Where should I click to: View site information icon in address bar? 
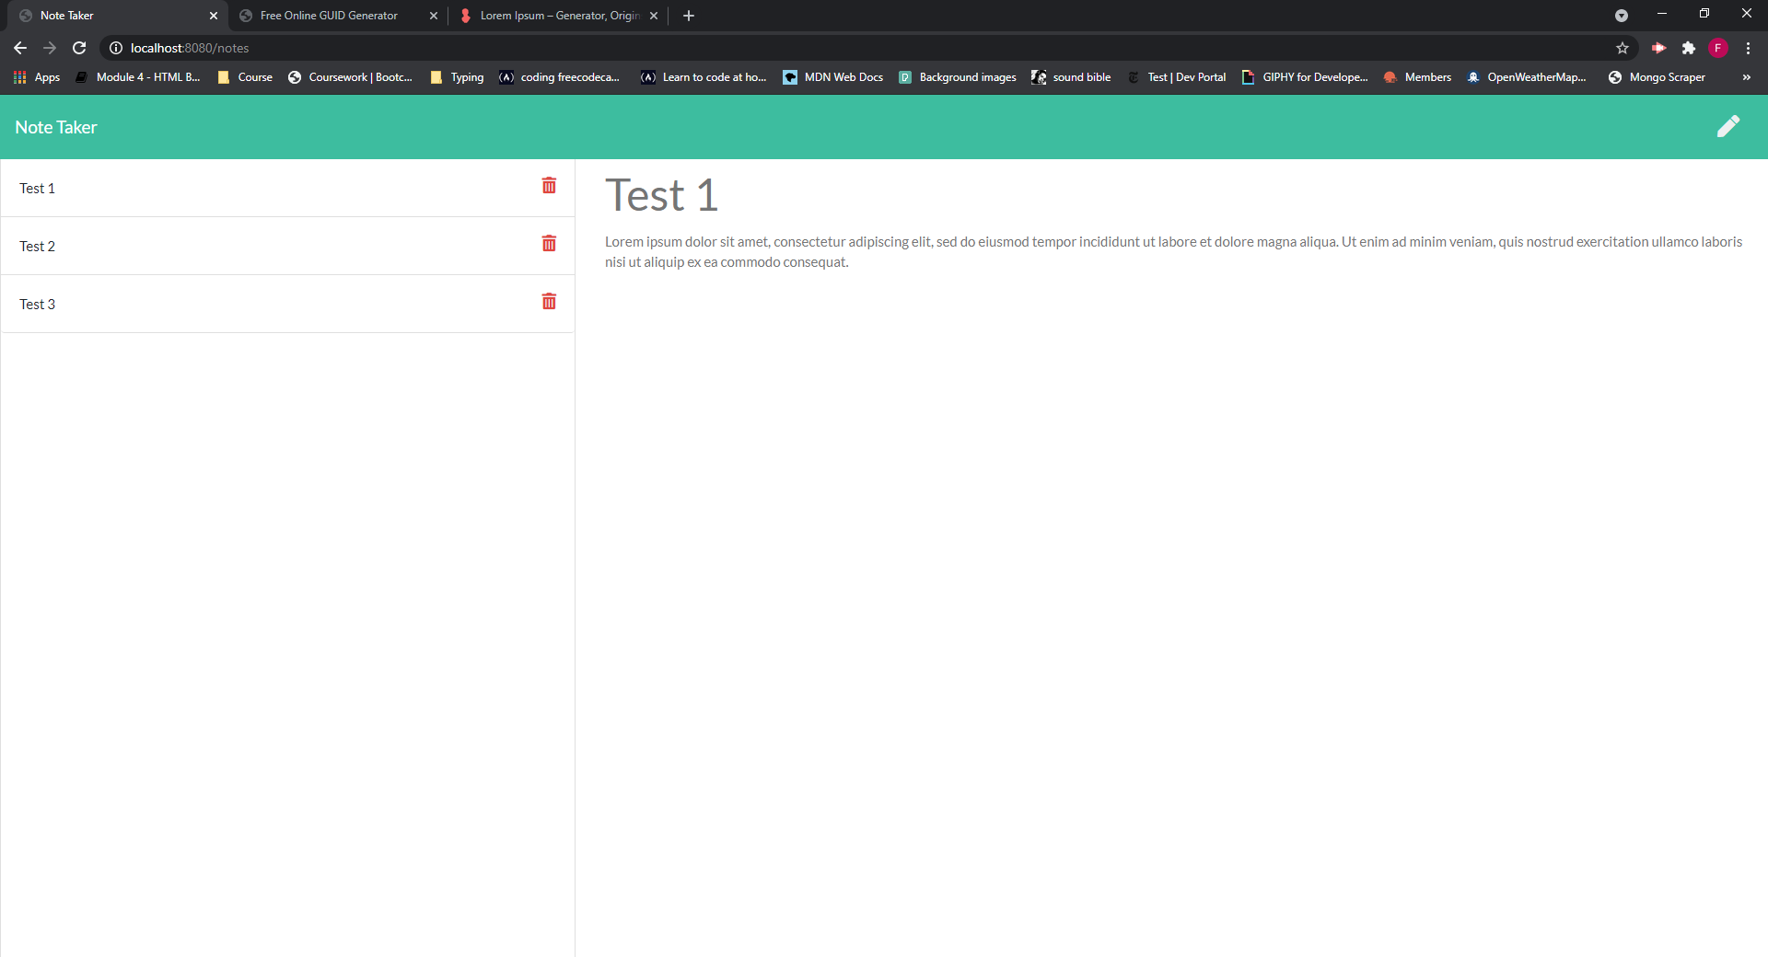116,48
